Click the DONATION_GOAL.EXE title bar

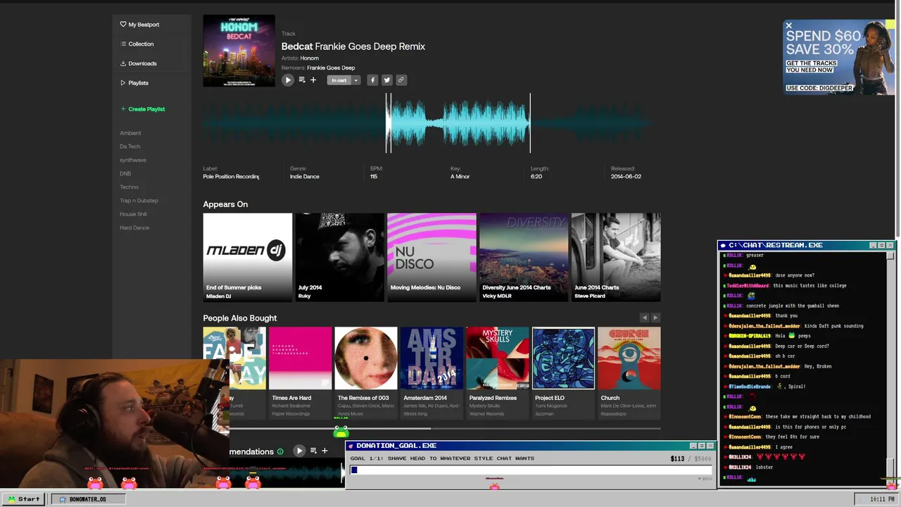pyautogui.click(x=531, y=446)
